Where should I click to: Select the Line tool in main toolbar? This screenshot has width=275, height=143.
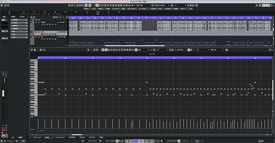[124, 5]
